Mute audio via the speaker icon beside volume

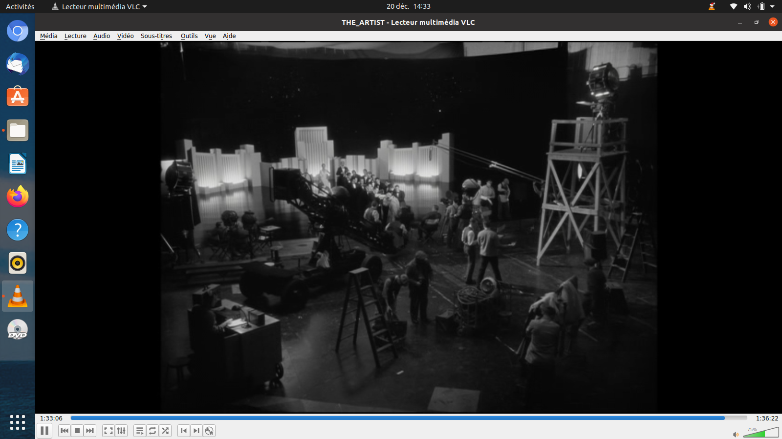click(736, 434)
